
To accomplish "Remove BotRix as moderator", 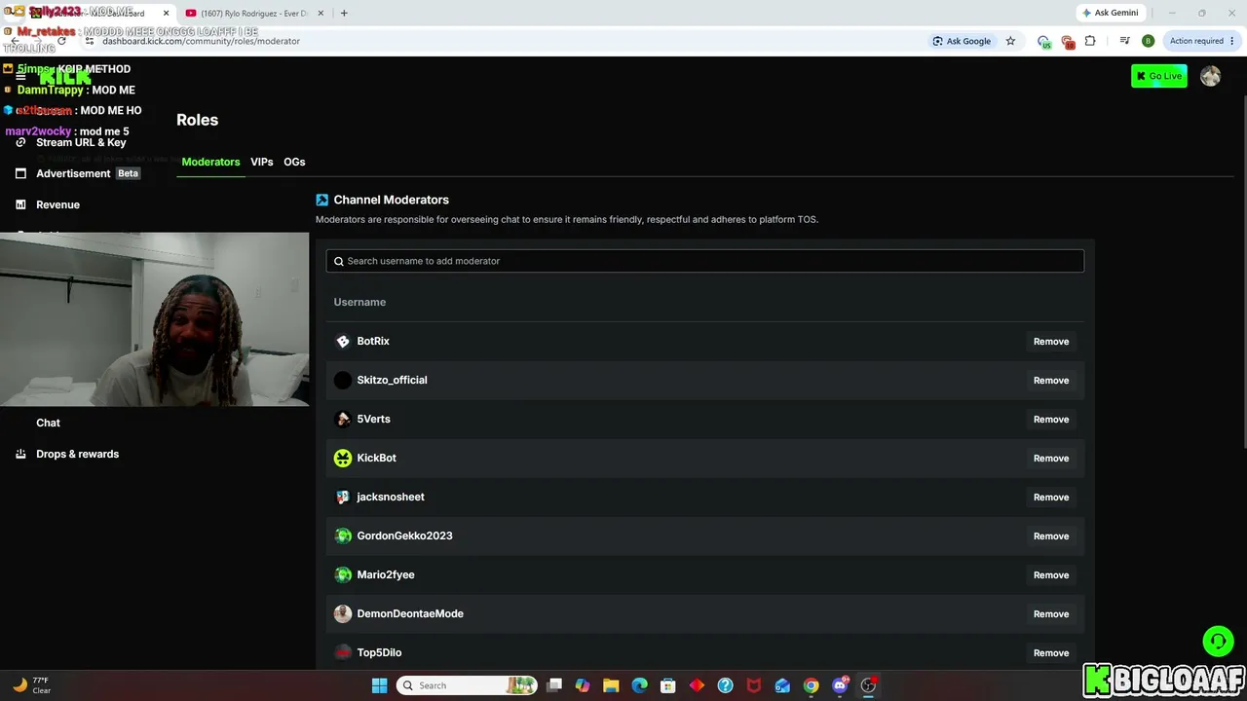I will tap(1051, 342).
